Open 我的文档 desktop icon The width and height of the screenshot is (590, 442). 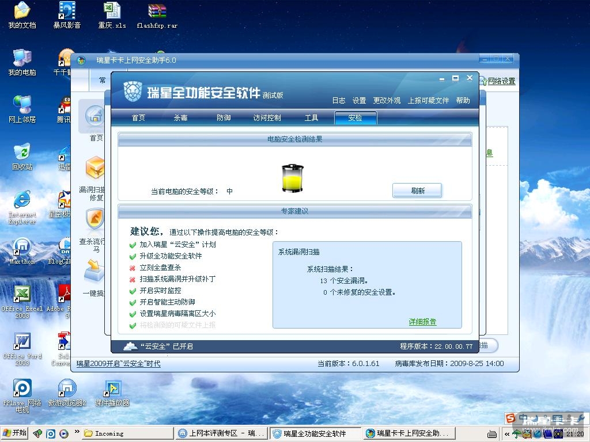click(22, 15)
